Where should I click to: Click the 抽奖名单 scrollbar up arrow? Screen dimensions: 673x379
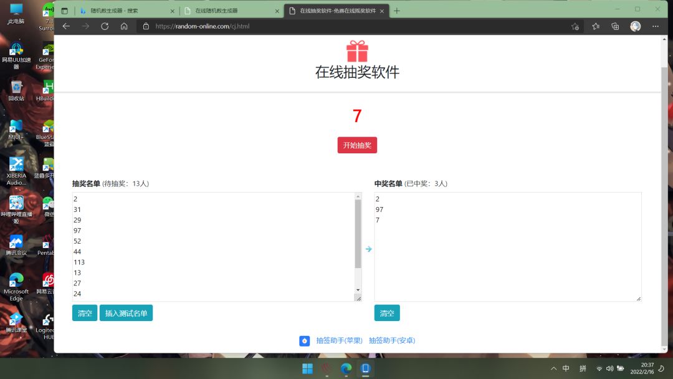(358, 196)
